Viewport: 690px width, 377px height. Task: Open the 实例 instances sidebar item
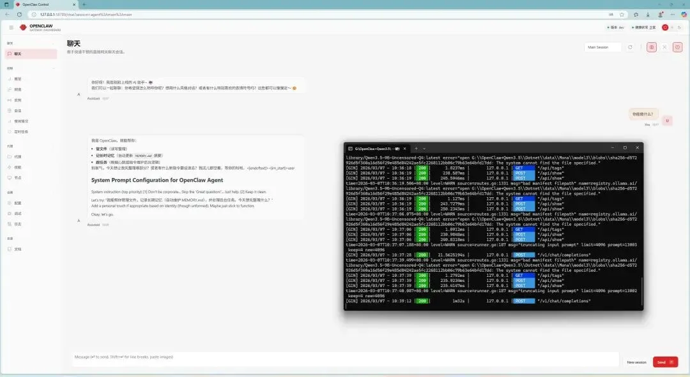(31, 100)
